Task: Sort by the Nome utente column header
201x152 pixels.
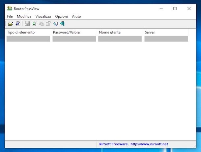Action: [120, 32]
